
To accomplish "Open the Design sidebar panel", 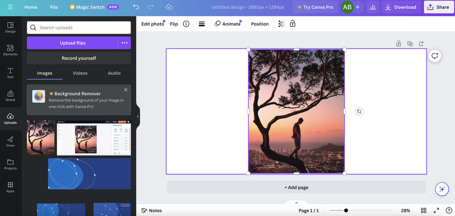I will [10, 27].
